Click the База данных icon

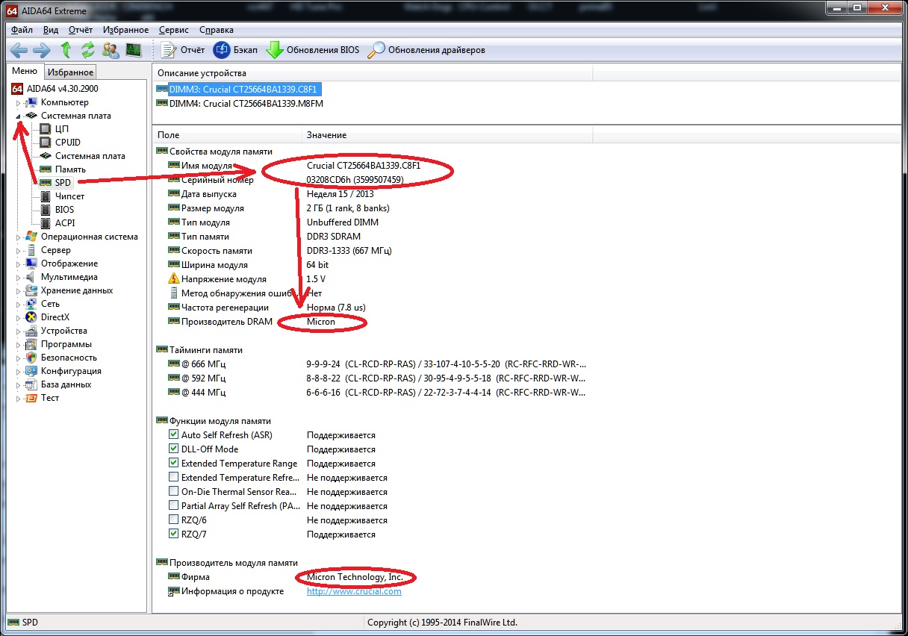pyautogui.click(x=32, y=384)
